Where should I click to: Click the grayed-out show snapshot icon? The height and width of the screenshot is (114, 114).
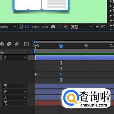pos(59,27)
